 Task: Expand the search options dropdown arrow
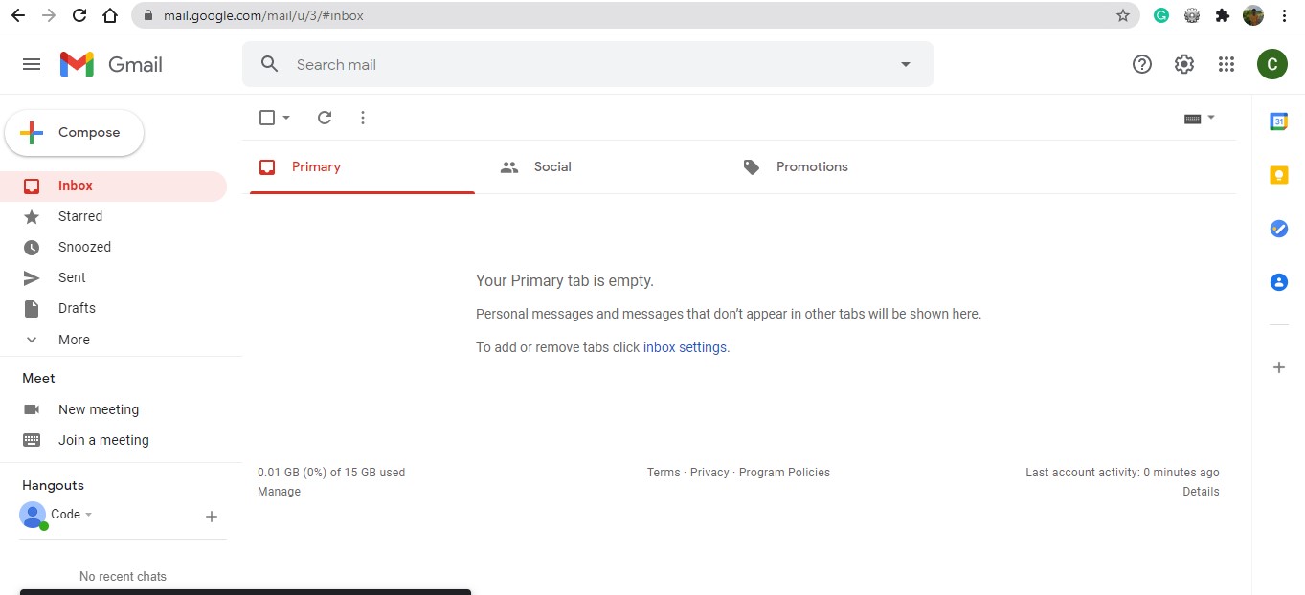(x=905, y=64)
